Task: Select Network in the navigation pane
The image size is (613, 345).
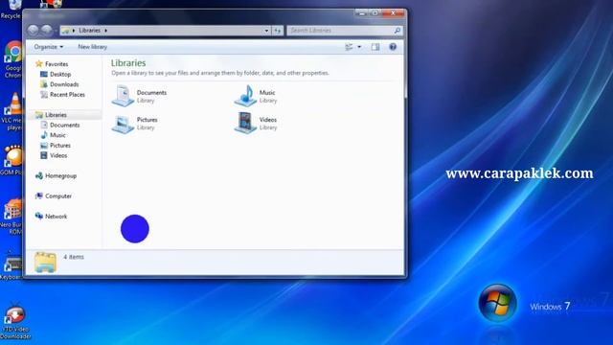Action: click(51, 217)
